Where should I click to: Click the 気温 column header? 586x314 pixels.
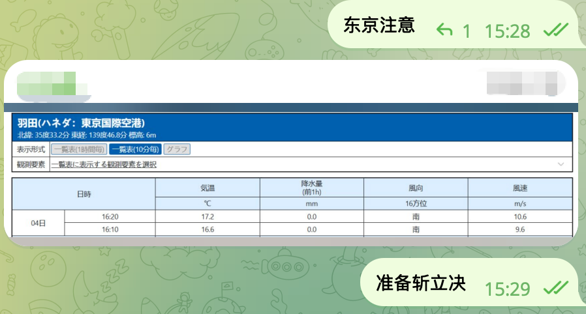click(208, 188)
